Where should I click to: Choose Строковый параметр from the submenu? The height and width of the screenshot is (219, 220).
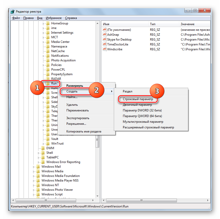point(138,99)
